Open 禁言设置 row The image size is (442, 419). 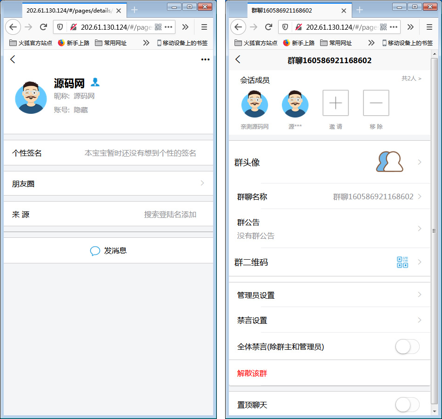tap(329, 320)
